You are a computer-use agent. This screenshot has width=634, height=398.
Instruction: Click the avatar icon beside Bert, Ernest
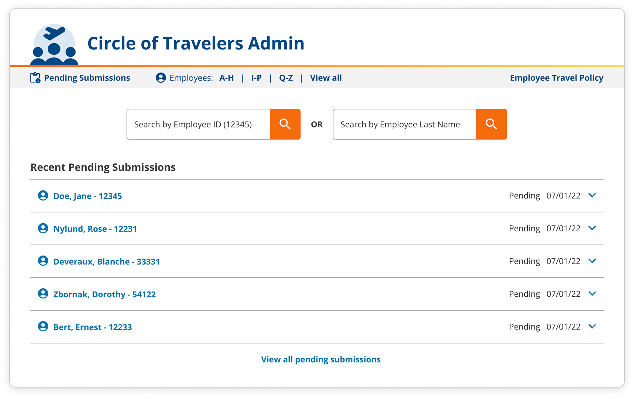(x=43, y=327)
